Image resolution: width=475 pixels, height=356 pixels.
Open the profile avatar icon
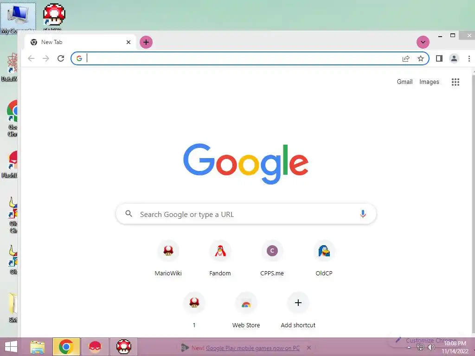(x=454, y=58)
